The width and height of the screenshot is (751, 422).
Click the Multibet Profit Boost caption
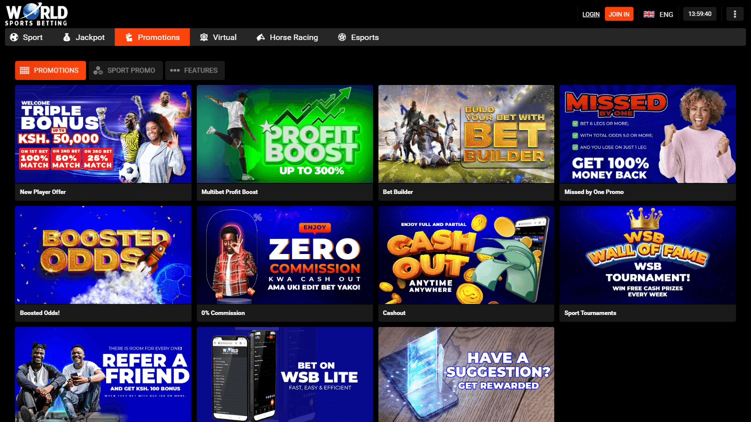click(x=230, y=192)
